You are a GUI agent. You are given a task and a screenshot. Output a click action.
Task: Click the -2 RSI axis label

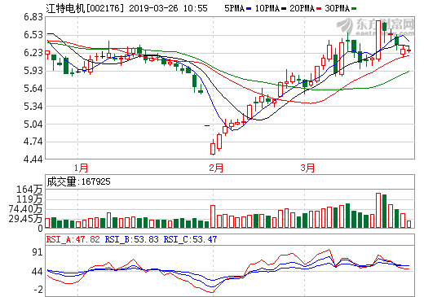[38, 290]
